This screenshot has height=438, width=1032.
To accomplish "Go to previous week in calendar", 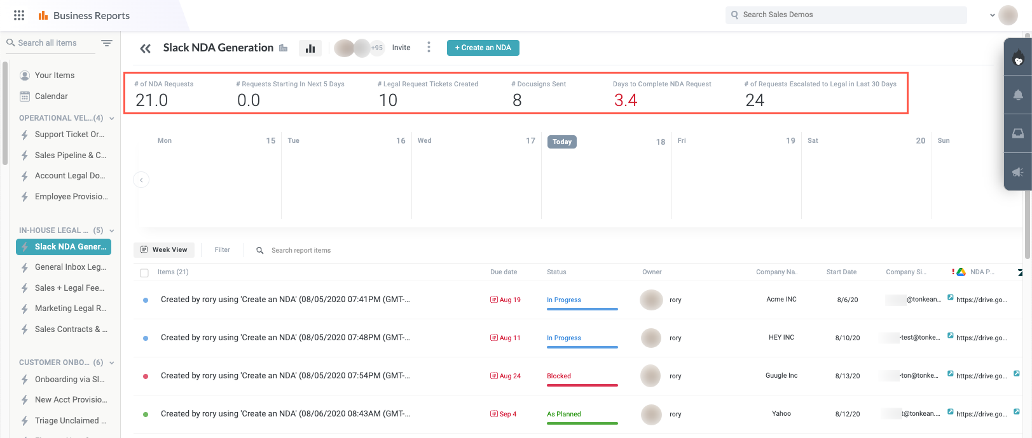I will coord(141,180).
